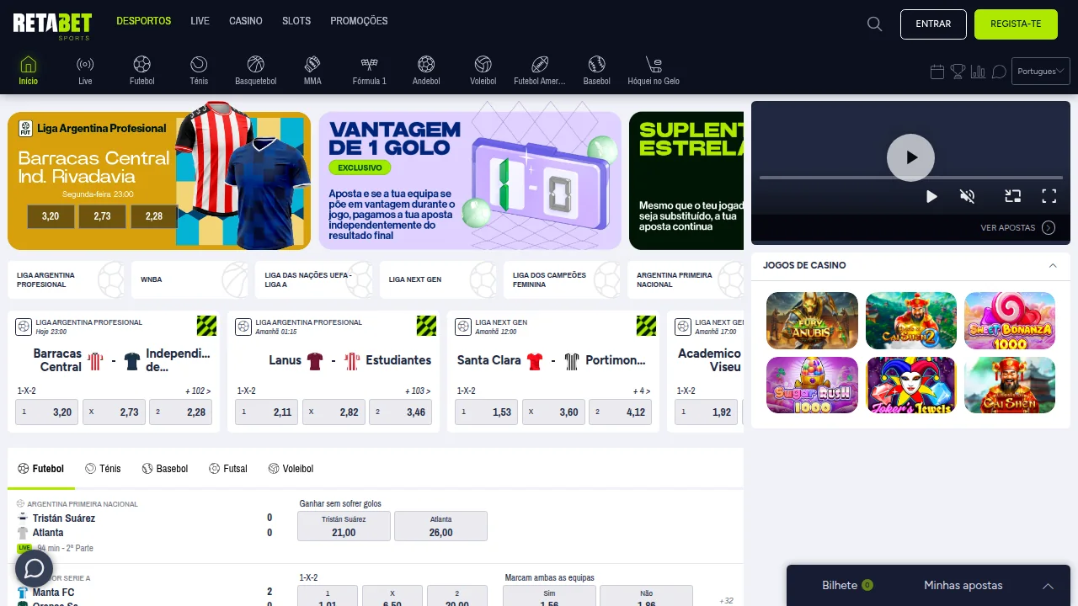The width and height of the screenshot is (1078, 606).
Task: Click the small play button in video controls
Action: tap(931, 196)
